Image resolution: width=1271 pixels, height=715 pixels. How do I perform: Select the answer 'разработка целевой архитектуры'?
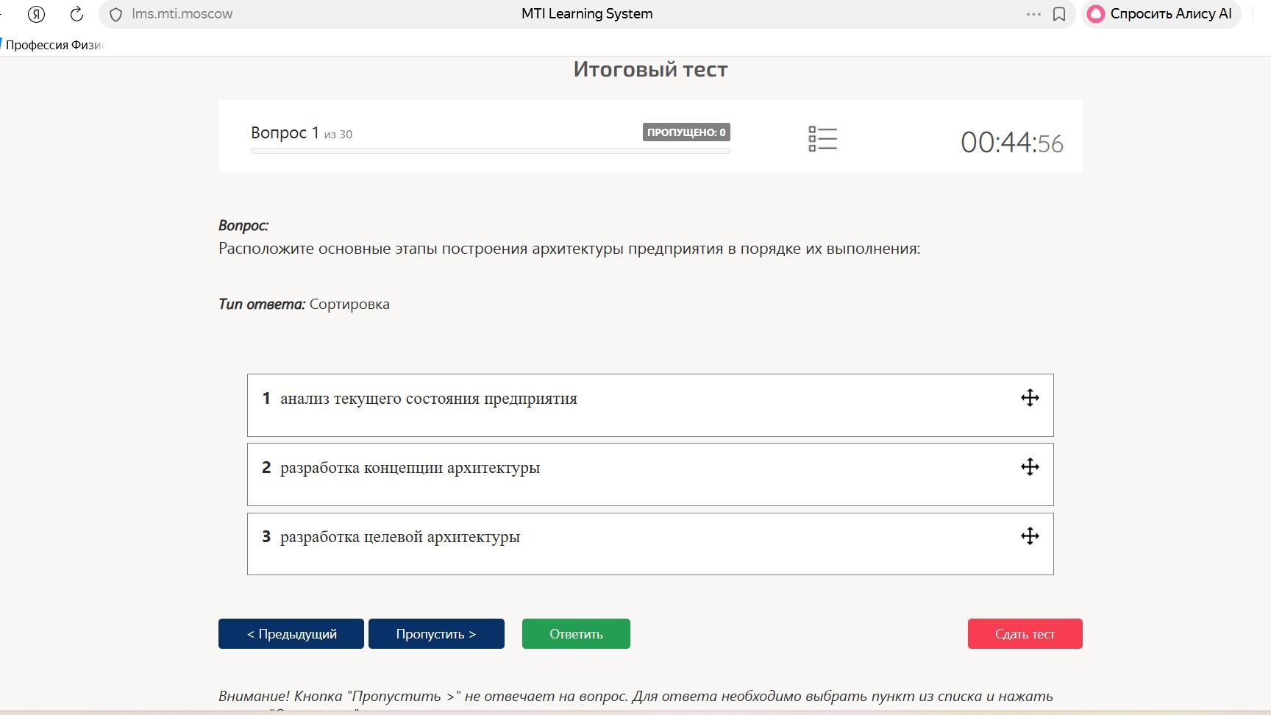(650, 544)
